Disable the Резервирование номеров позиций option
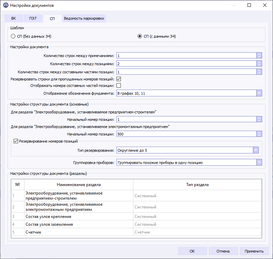The height and width of the screenshot is (259, 273). point(15,141)
